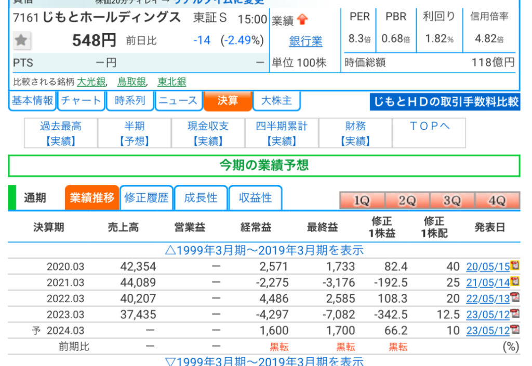Open PDF icon in the 2023.03 row

515,313
